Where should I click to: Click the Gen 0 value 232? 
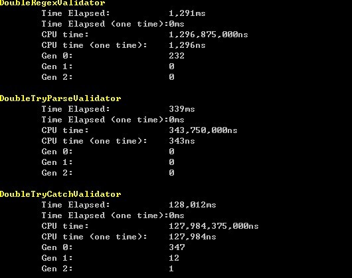pos(177,56)
